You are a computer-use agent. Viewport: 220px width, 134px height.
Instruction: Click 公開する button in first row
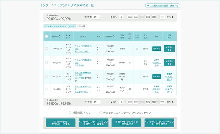tap(156, 49)
